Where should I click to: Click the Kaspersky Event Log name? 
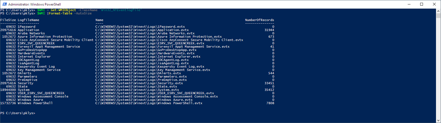36,66
